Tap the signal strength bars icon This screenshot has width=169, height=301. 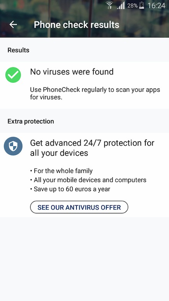121,5
